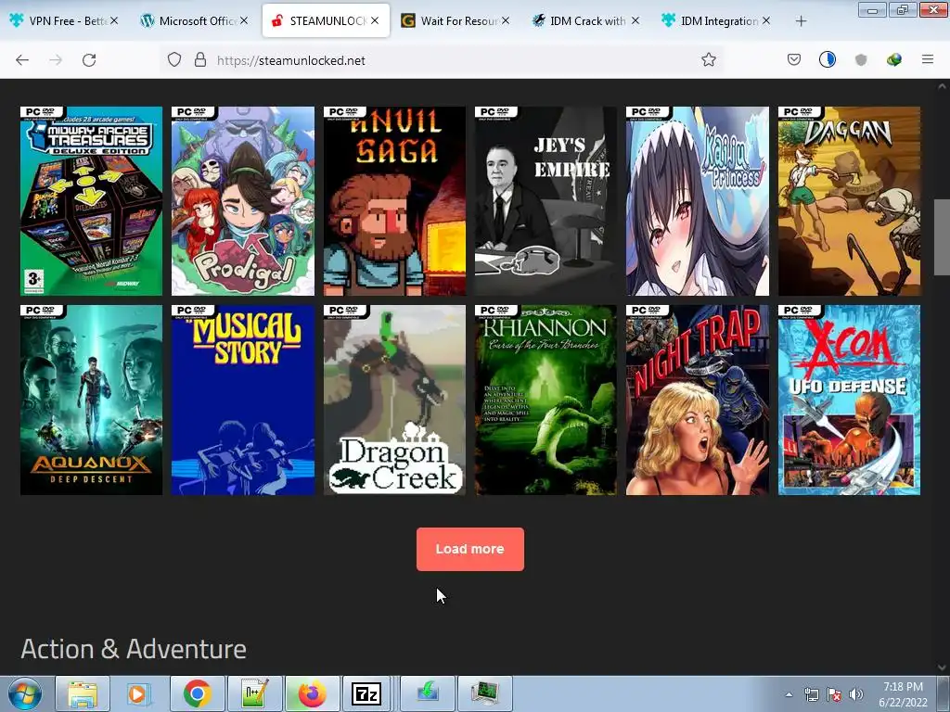Viewport: 950px width, 712px height.
Task: Close the Wait For Resource tab
Action: click(x=506, y=20)
